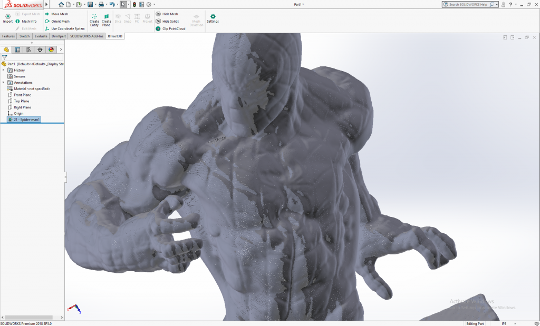Open the Sketch tab
540x326 pixels.
pos(24,36)
